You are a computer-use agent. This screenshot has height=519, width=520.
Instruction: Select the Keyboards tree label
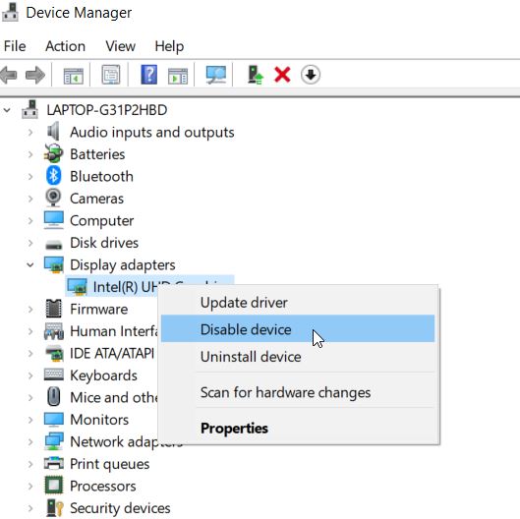point(103,375)
